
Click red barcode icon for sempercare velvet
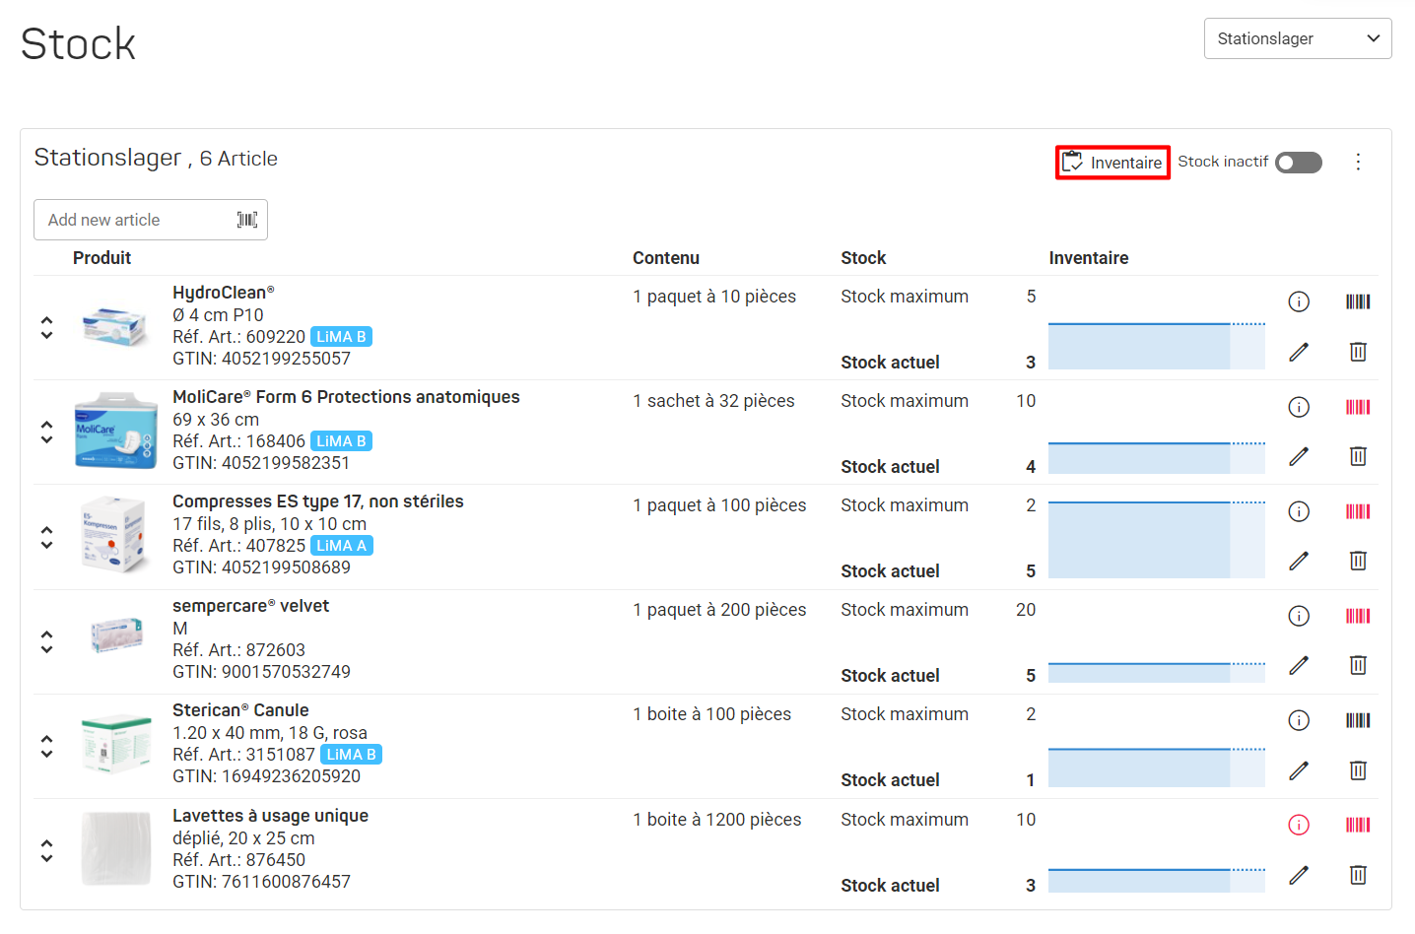1358,616
